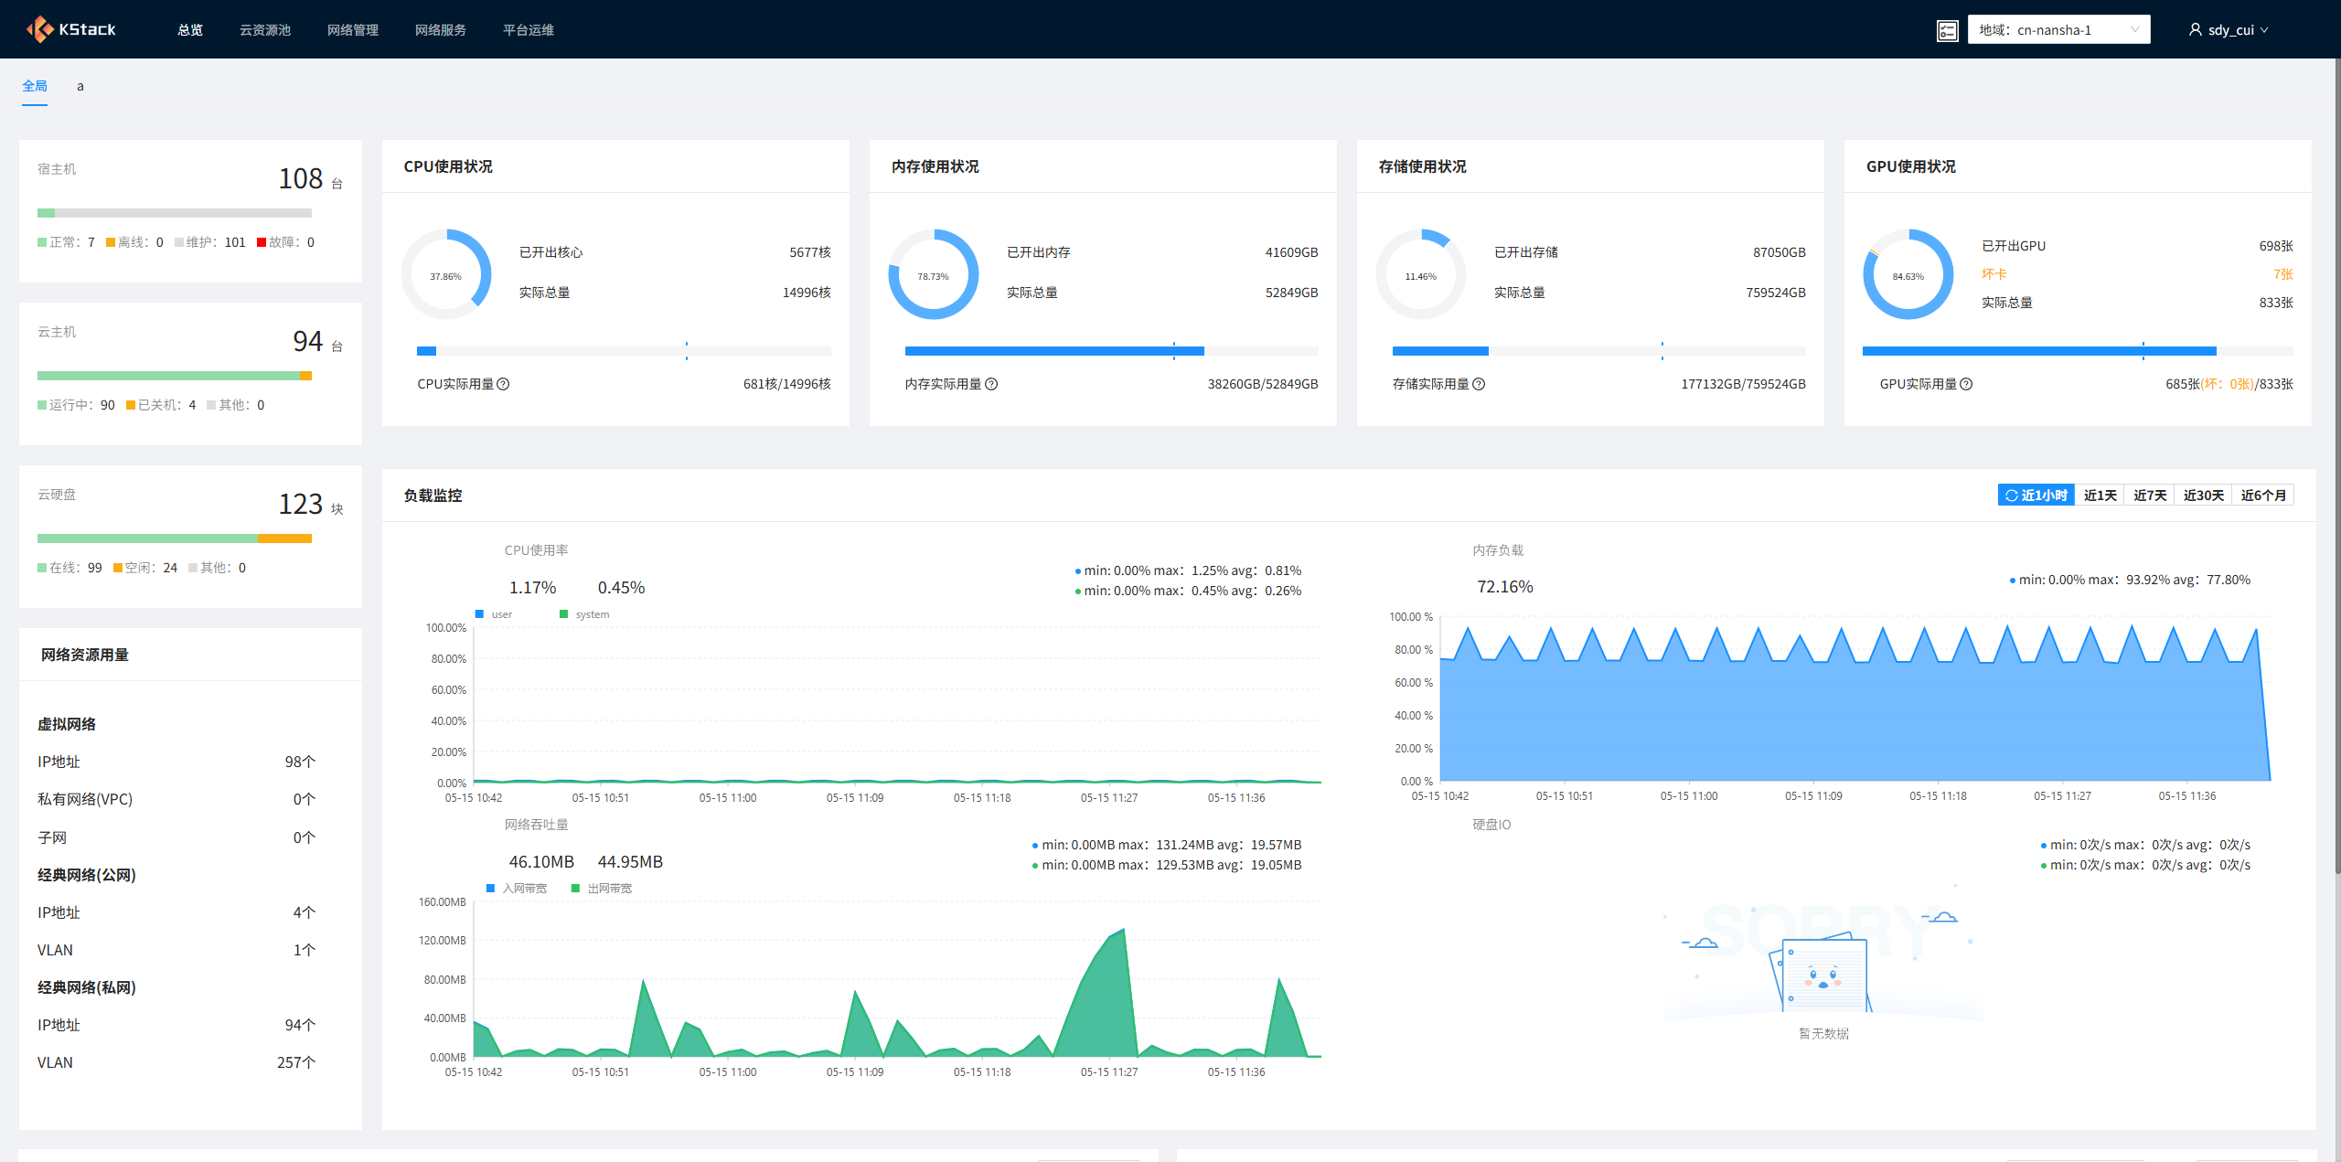Click help icon next to 内存实际用量
Image resolution: width=2341 pixels, height=1162 pixels.
point(991,384)
